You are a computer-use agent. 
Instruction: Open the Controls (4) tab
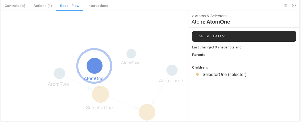click(15, 6)
